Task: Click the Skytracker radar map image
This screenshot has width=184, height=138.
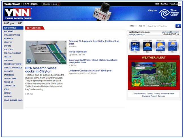Action: point(154,74)
